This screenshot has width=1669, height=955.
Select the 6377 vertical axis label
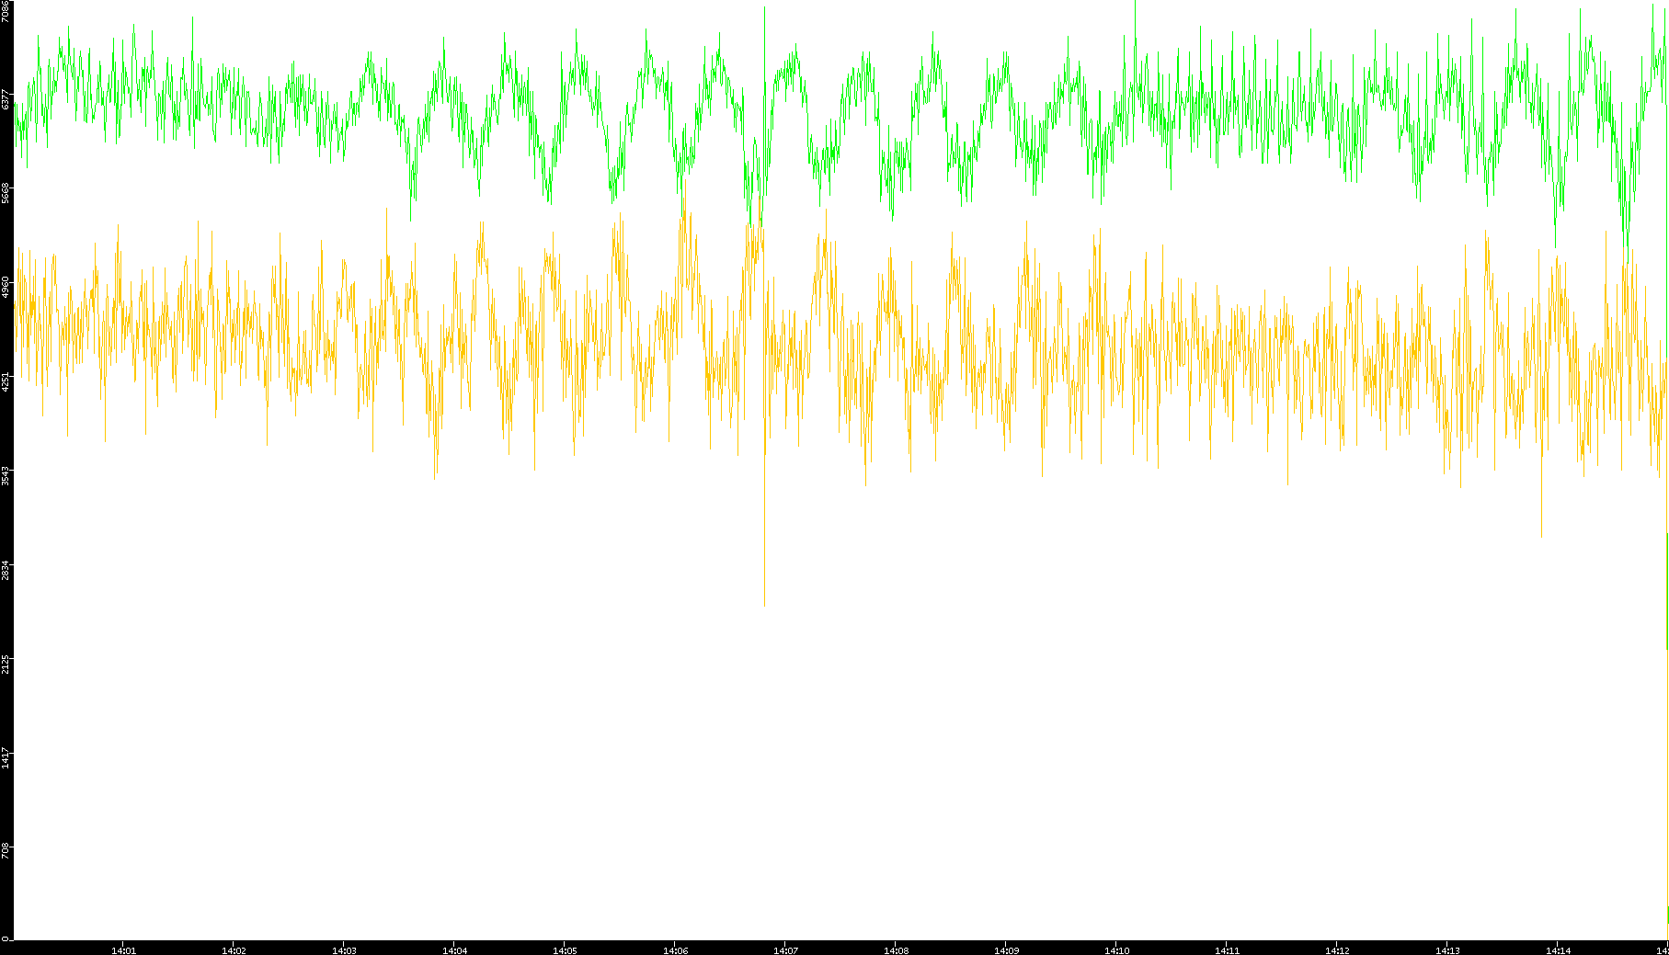(6, 99)
